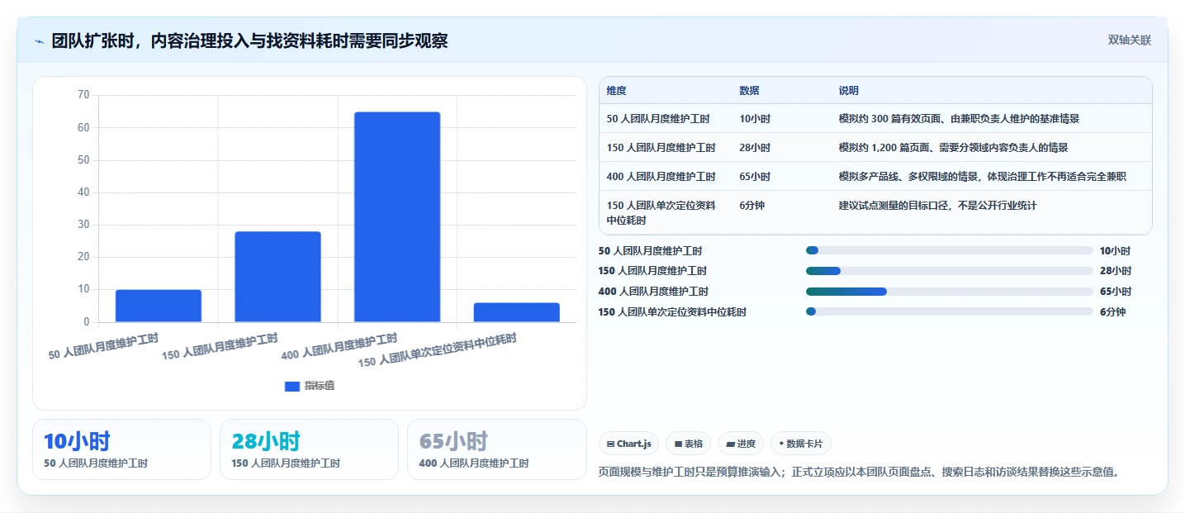Click the bar for 50 人团队月度维护工时
The height and width of the screenshot is (513, 1185).
(x=159, y=306)
